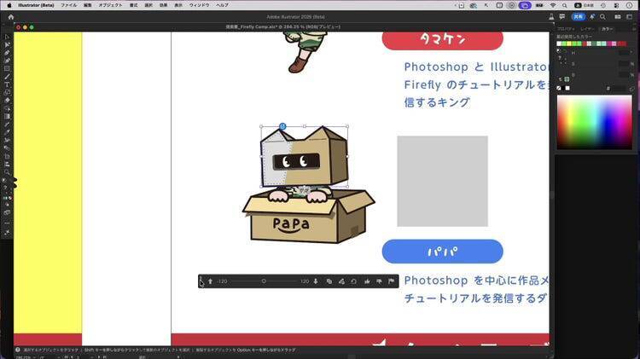Switch to the プロパティ panel tab
Viewport: 640px width, 359px height.
click(x=566, y=28)
